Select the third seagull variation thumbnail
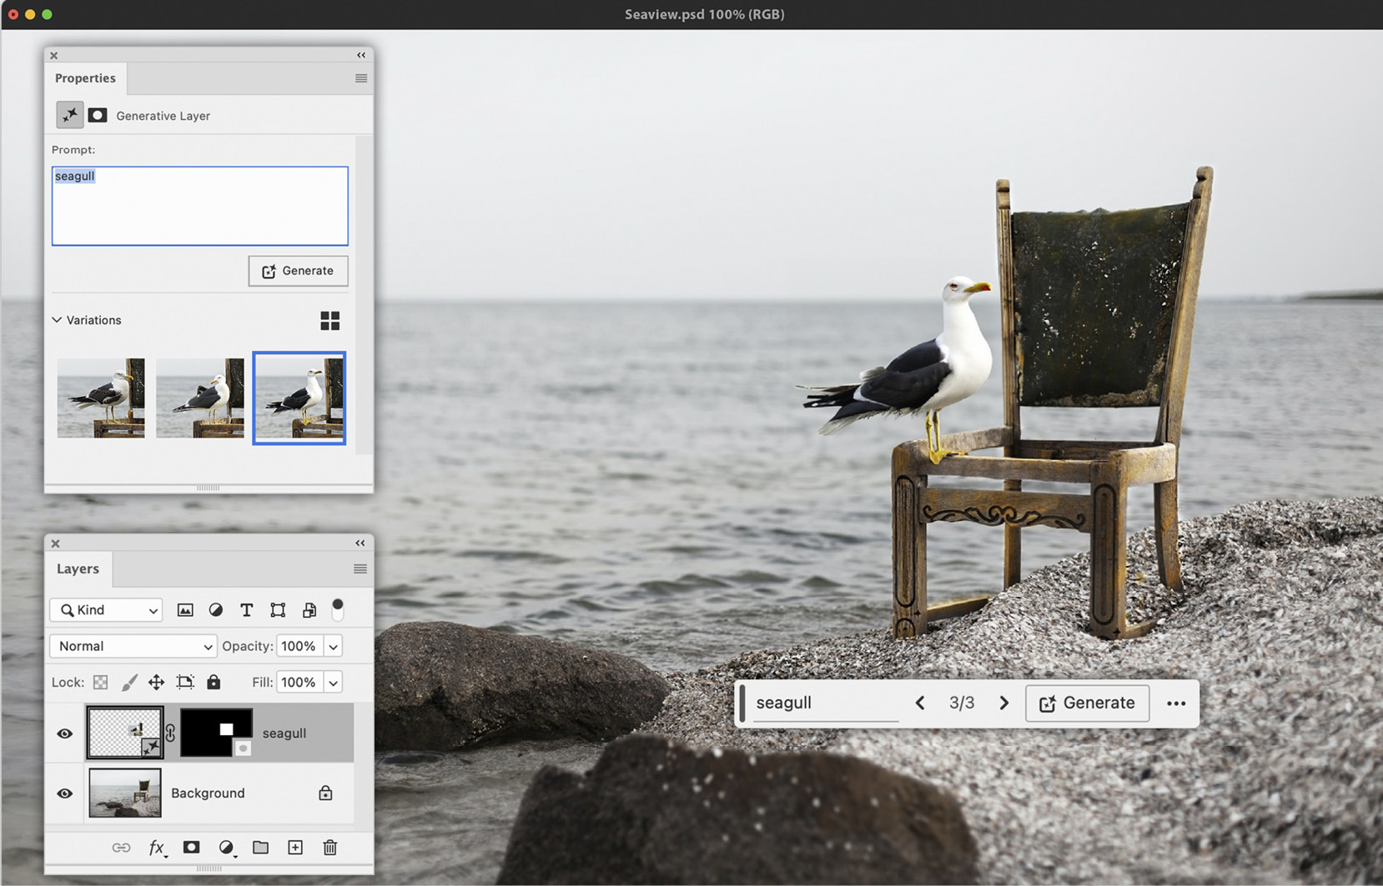The height and width of the screenshot is (886, 1383). pos(299,398)
